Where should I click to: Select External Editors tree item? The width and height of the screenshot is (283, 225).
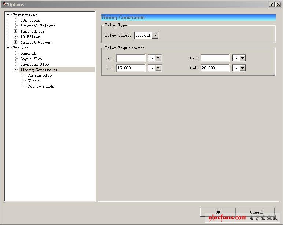(x=38, y=26)
